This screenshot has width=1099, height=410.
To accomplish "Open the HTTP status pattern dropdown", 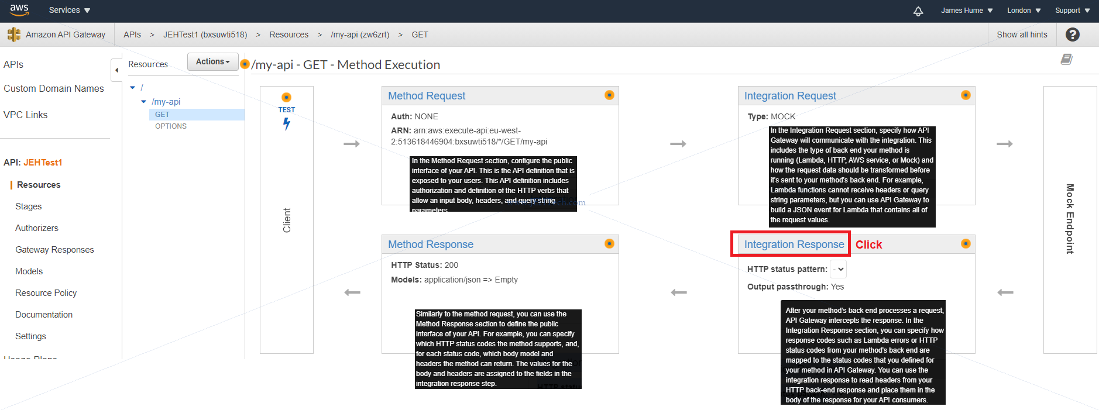I will coord(839,269).
